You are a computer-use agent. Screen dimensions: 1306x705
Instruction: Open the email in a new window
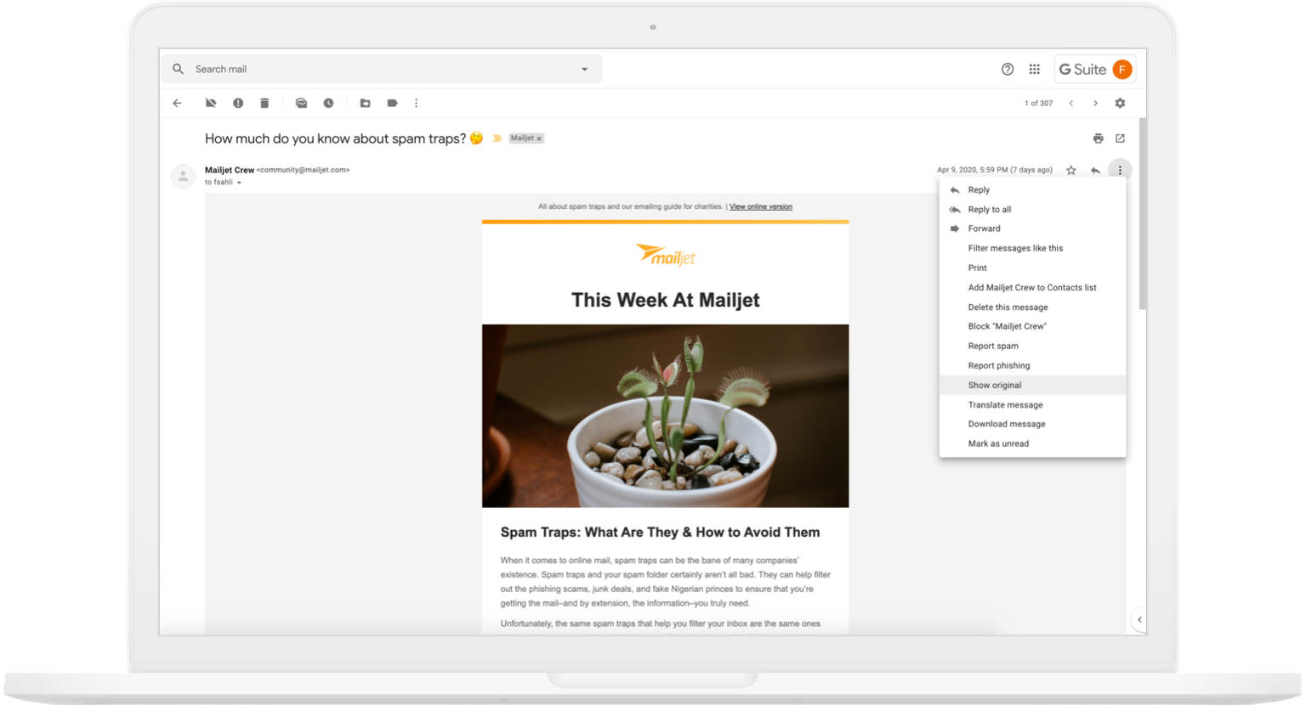[1120, 138]
